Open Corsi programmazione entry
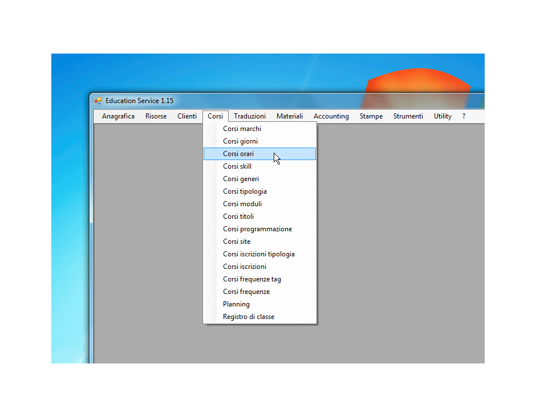This screenshot has width=536, height=417. [260, 229]
